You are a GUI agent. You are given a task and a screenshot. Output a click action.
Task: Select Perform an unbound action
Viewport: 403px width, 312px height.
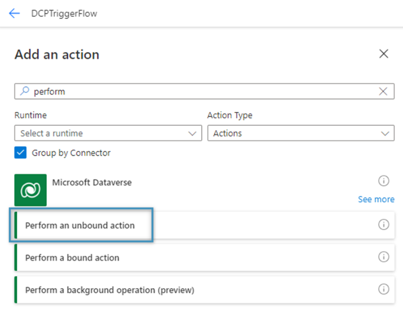pyautogui.click(x=204, y=225)
